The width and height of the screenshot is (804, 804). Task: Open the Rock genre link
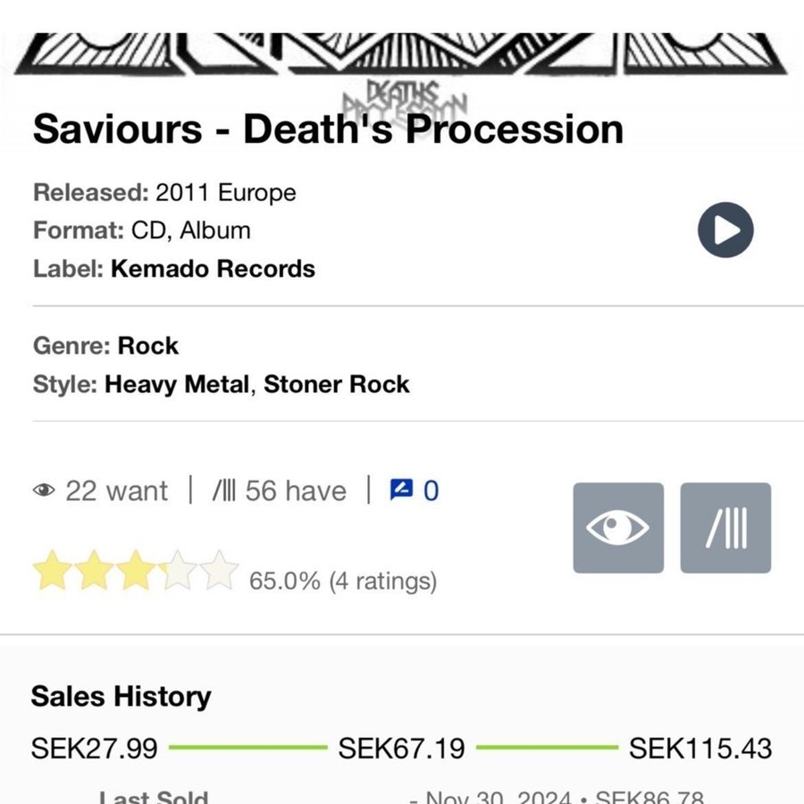click(x=148, y=346)
